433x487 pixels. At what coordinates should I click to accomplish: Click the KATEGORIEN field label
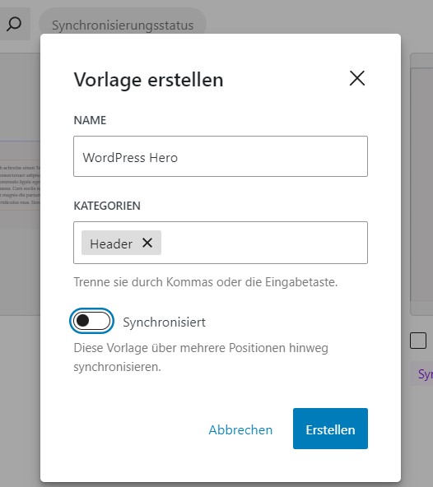(107, 206)
